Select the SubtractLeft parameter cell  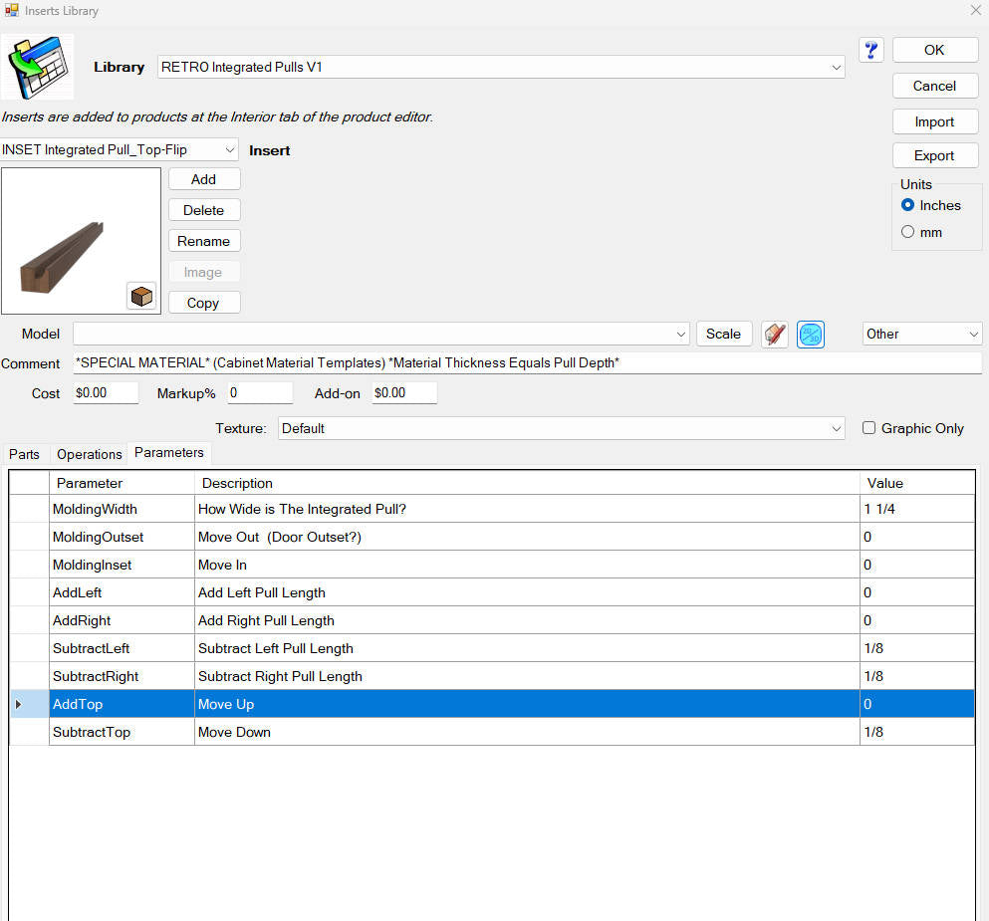point(122,648)
